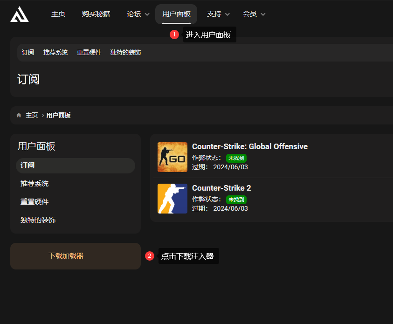Open the Counter-Strike: Global Offensive game thumbnail

(172, 157)
